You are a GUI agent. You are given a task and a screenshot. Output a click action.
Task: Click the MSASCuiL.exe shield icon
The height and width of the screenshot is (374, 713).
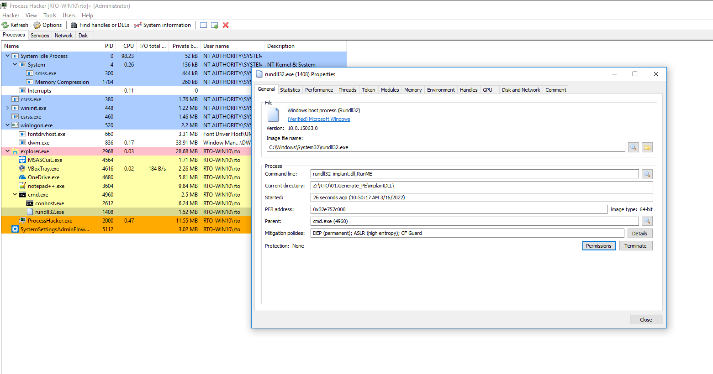click(x=22, y=160)
